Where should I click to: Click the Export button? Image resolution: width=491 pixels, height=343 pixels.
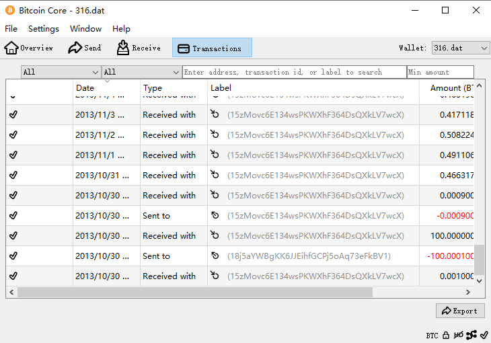coord(460,311)
